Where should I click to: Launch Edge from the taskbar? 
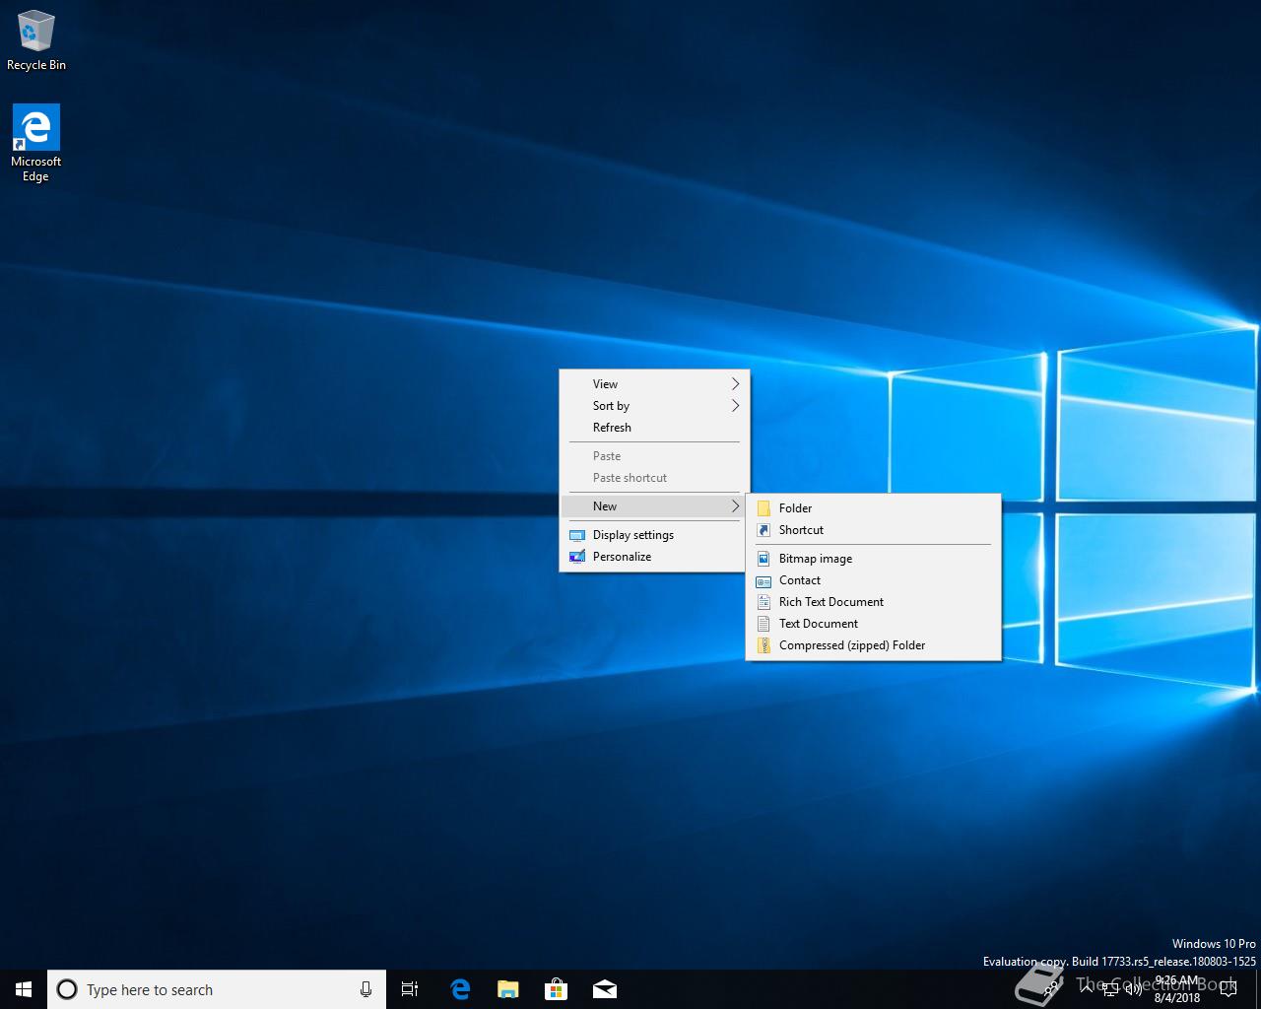[460, 989]
